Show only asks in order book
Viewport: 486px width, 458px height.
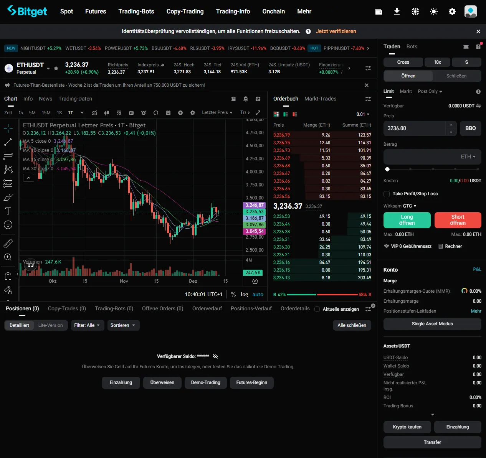(x=295, y=114)
